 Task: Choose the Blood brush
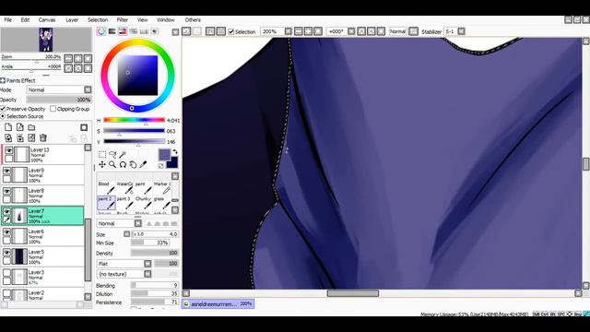coord(106,188)
